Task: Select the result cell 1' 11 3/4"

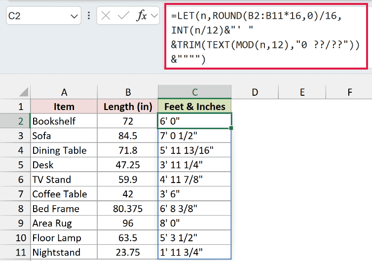Action: 194,252
